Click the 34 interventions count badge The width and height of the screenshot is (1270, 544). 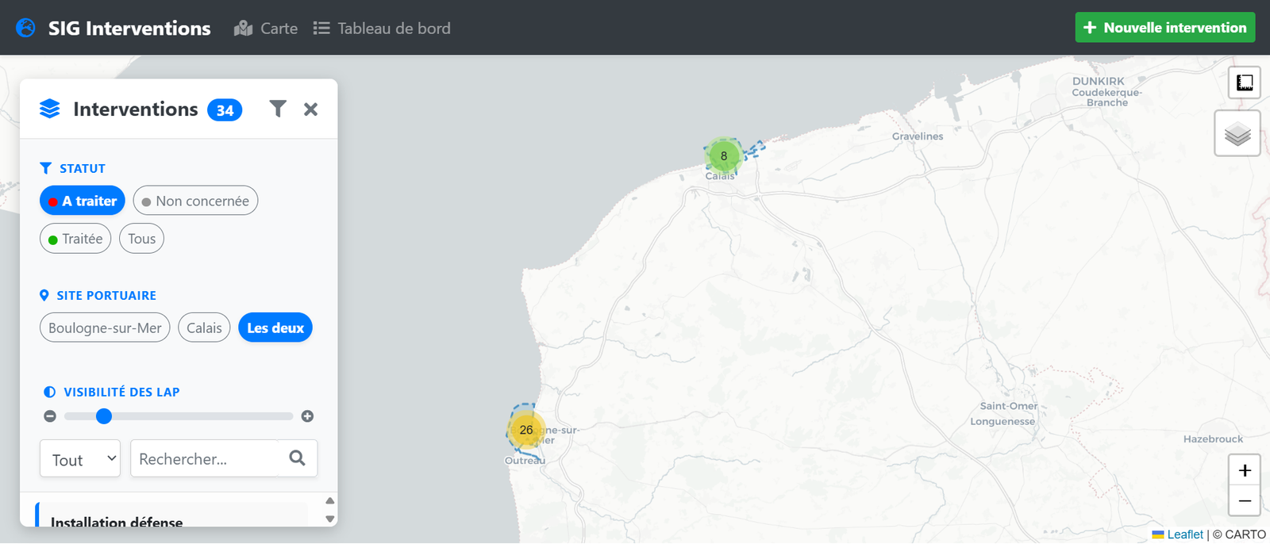tap(225, 110)
